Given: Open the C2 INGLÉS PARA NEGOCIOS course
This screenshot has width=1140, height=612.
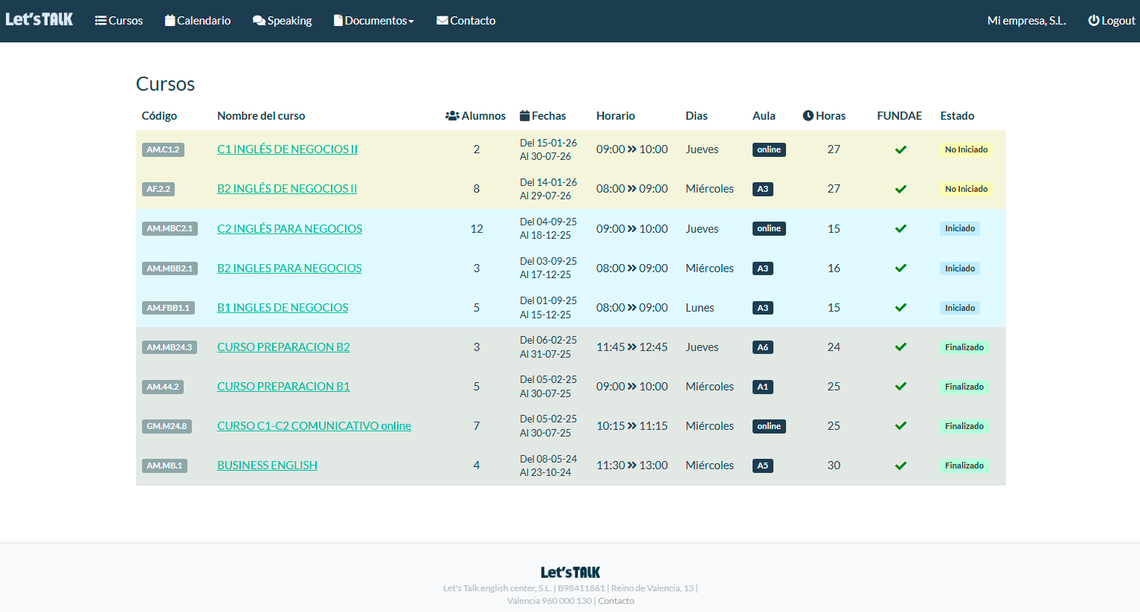Looking at the screenshot, I should [x=289, y=228].
